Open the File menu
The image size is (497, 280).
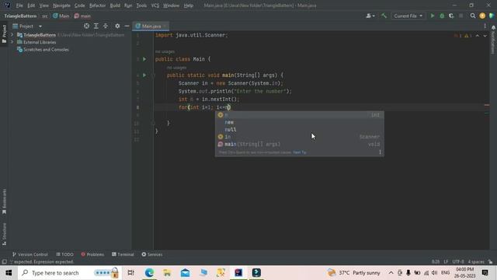19,5
